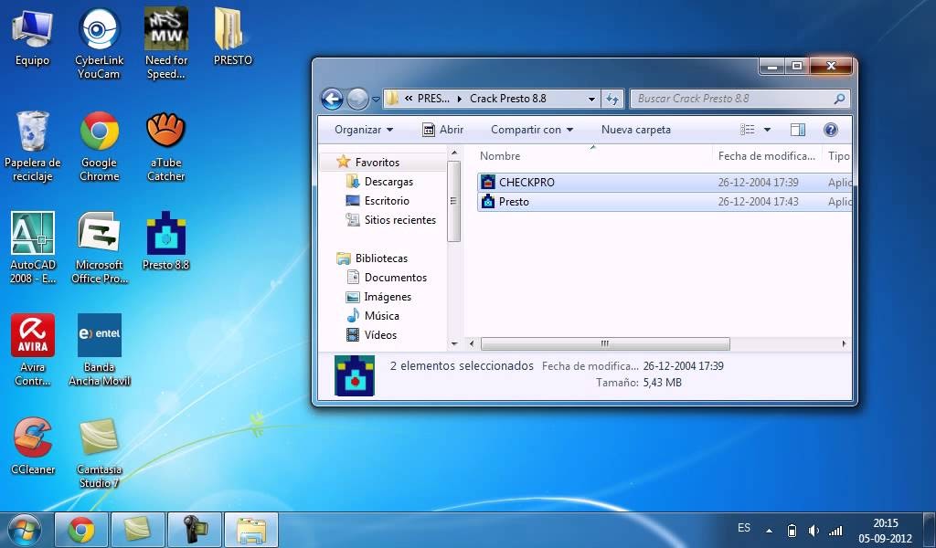Open Documentos library
Screen dimensions: 936x548
click(396, 278)
